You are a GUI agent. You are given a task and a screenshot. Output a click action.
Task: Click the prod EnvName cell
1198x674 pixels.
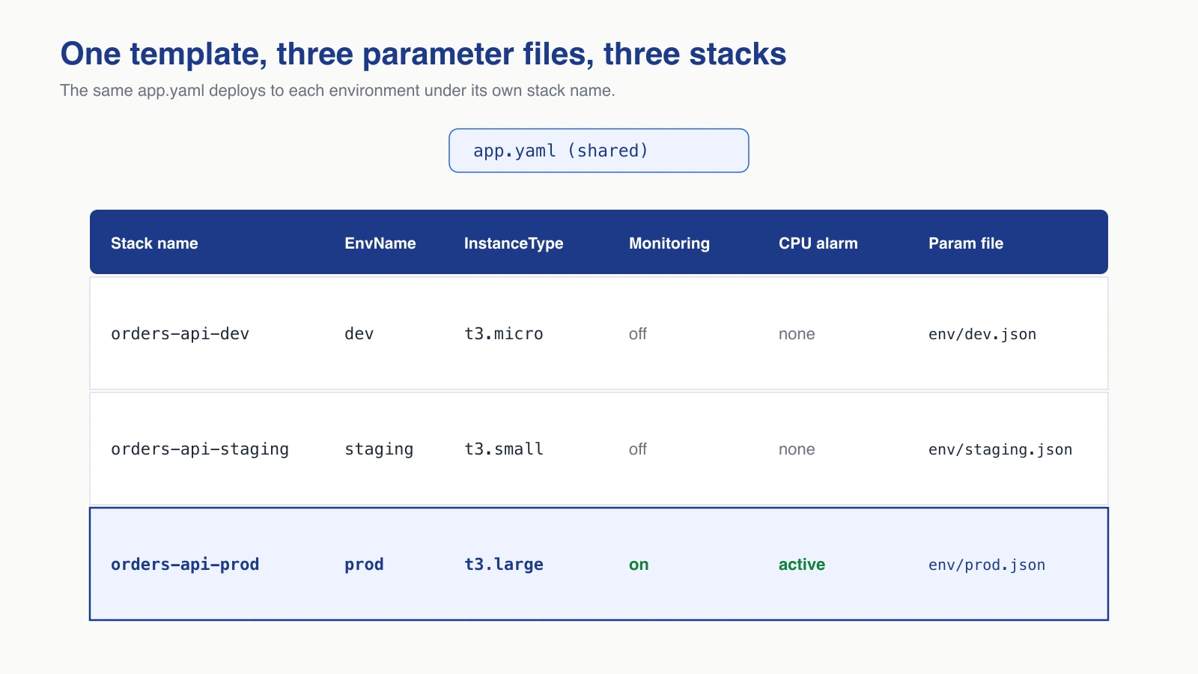364,565
